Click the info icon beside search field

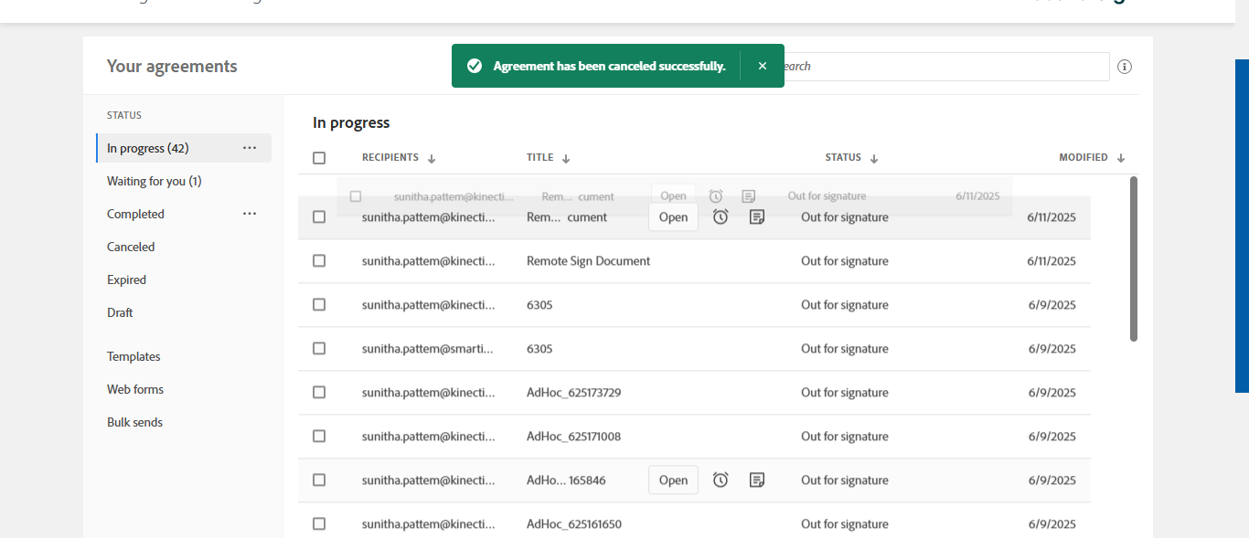(1125, 67)
